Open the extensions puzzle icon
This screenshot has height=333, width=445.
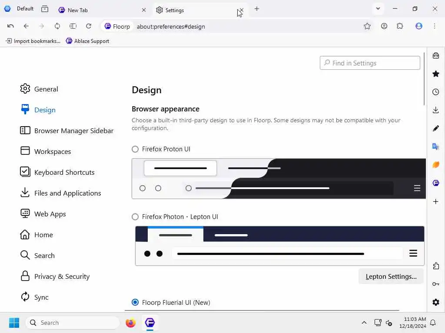tap(400, 26)
